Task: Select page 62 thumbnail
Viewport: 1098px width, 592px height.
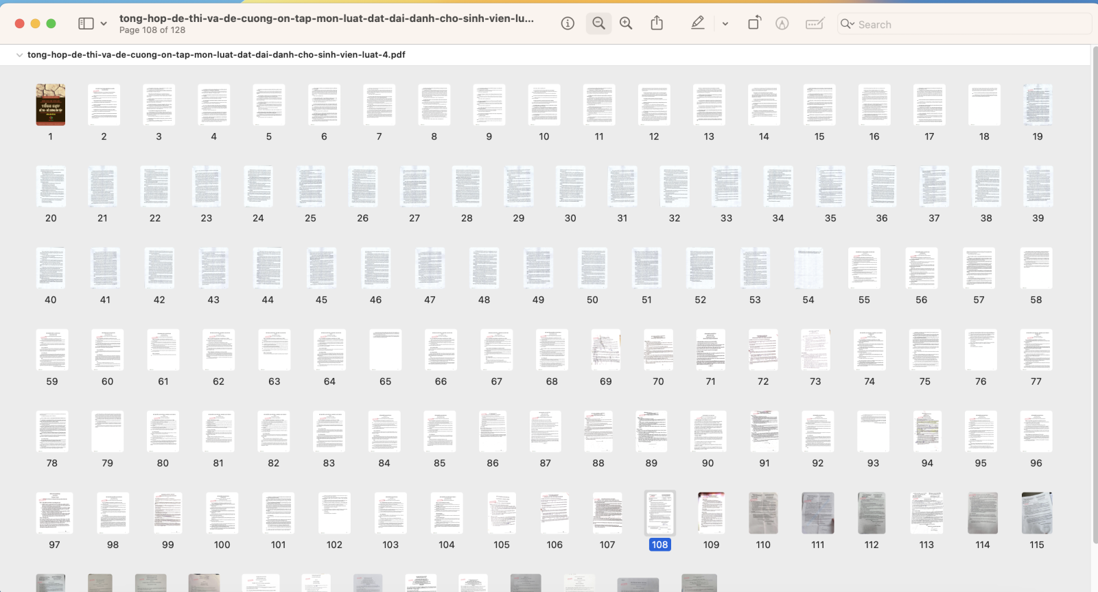Action: click(x=218, y=349)
